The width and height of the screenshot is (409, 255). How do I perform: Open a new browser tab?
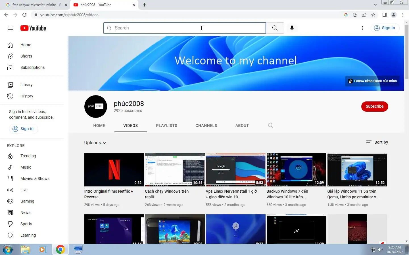145,5
